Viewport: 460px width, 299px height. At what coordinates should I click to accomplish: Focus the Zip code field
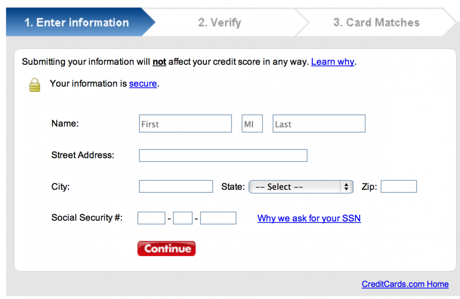(x=399, y=187)
